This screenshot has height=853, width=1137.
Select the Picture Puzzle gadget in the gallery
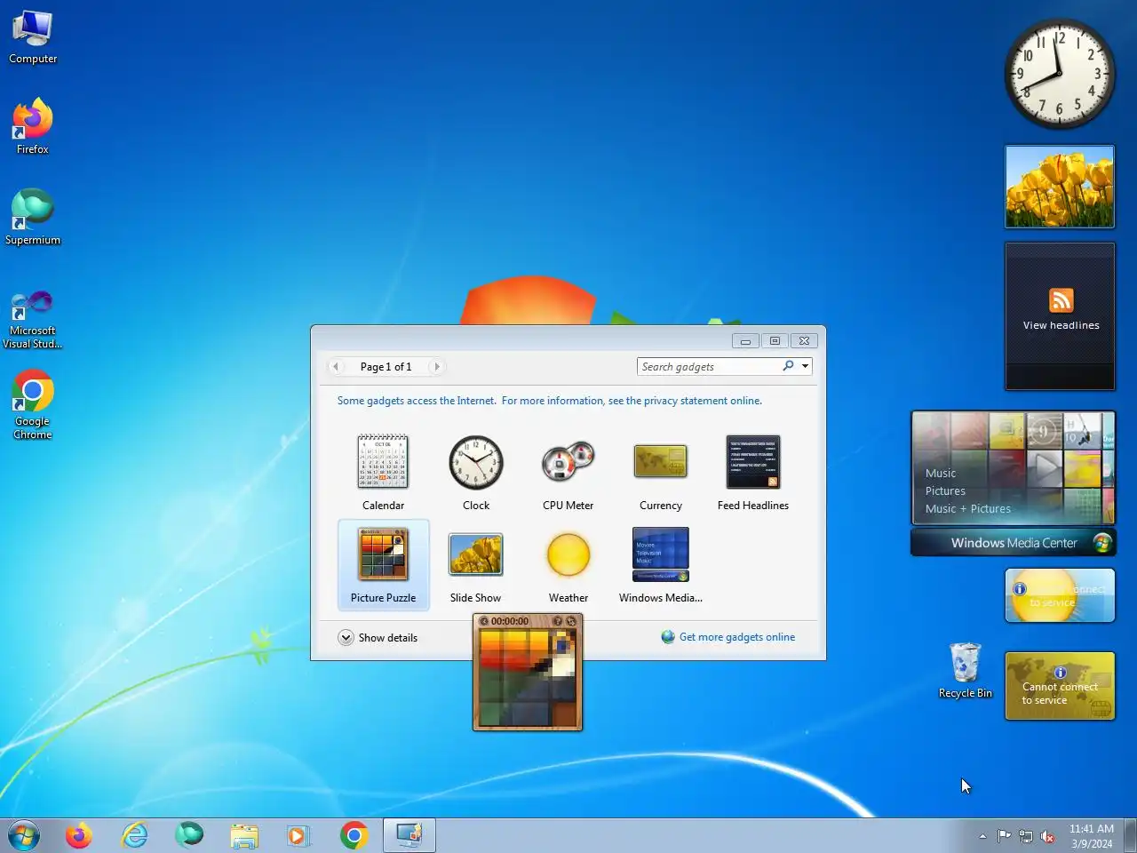click(x=383, y=565)
